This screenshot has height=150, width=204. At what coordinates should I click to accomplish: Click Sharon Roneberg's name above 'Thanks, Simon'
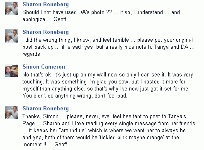click(x=46, y=109)
